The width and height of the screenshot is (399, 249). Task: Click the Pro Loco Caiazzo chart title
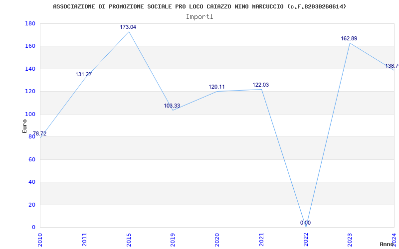(x=199, y=6)
